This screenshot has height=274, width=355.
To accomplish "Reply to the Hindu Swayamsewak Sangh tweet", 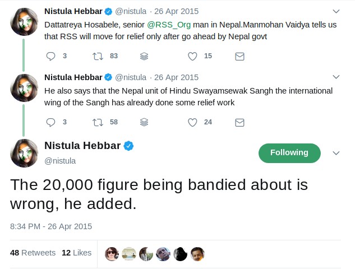I will (x=51, y=122).
